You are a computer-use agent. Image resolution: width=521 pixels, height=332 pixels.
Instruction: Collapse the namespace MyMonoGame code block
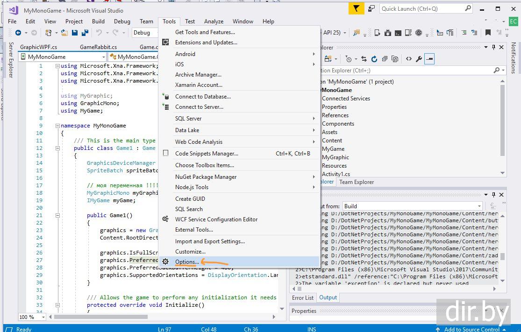tap(57, 126)
